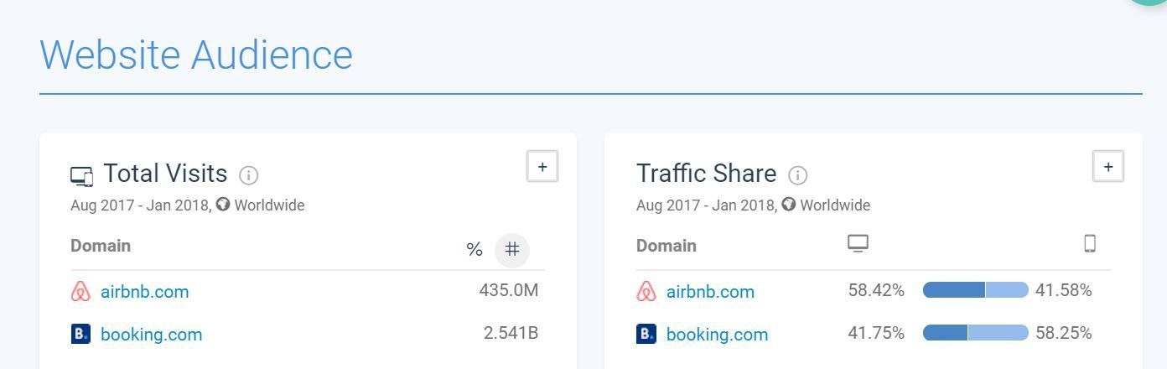Select booking mobile share 58.25%
This screenshot has height=369, width=1167.
(1064, 333)
